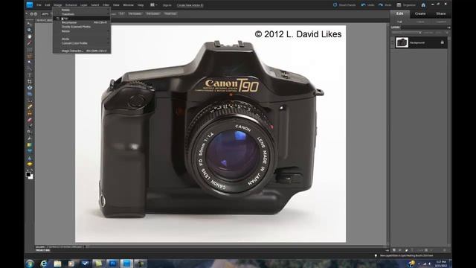476x268 pixels.
Task: Select the Type tool
Action: [x=30, y=75]
